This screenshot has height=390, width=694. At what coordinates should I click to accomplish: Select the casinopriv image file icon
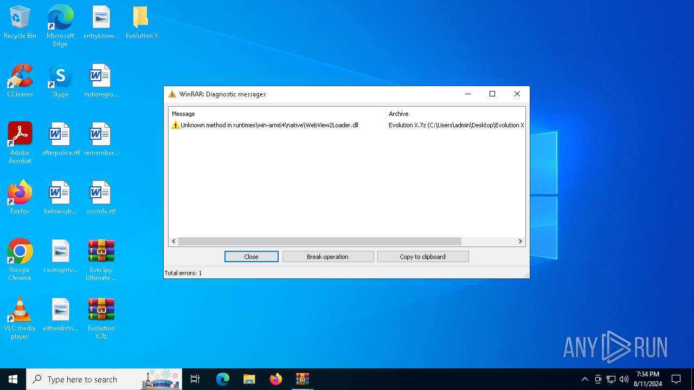pos(60,257)
